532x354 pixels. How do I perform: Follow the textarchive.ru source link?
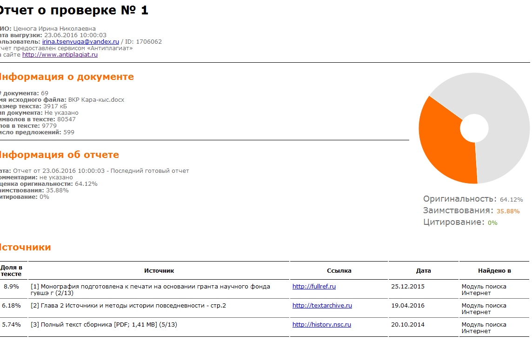click(322, 306)
